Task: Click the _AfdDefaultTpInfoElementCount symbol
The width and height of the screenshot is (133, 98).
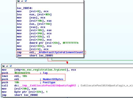Action: 60,52
